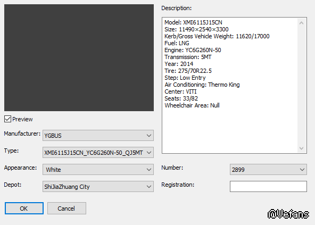Screen dimensions: 315x225
Task: Open the Appearance dropdown set to White
Action: (x=98, y=169)
